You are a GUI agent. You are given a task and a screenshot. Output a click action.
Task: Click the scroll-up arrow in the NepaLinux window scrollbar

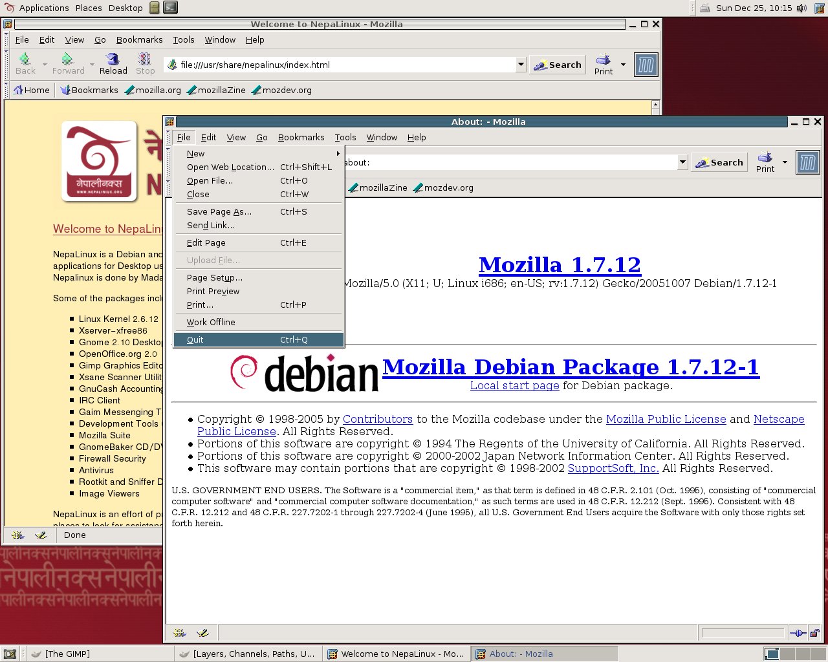coord(656,104)
